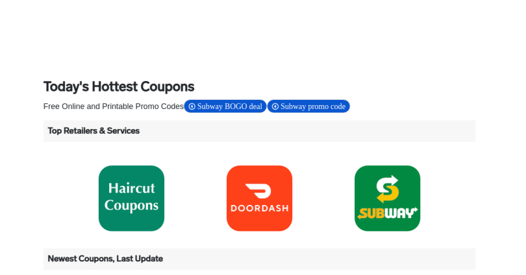This screenshot has width=526, height=275.
Task: Click the BOGO deal text label
Action: click(244, 106)
